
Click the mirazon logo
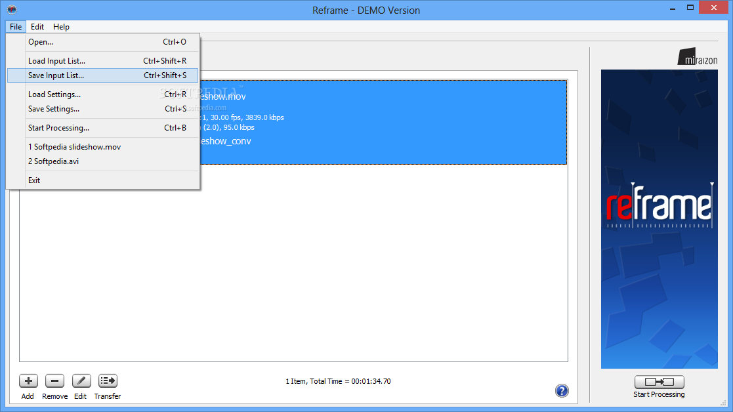[x=698, y=56]
